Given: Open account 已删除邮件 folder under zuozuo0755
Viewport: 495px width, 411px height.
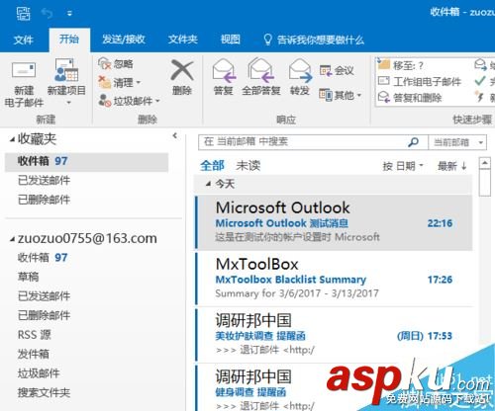Looking at the screenshot, I should click(44, 315).
